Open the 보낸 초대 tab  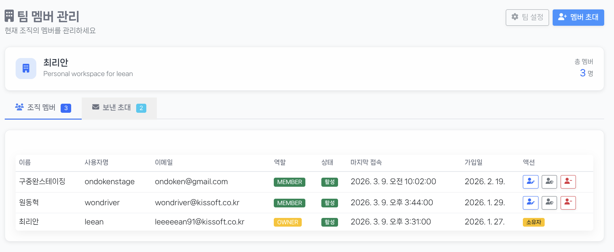[x=119, y=108]
